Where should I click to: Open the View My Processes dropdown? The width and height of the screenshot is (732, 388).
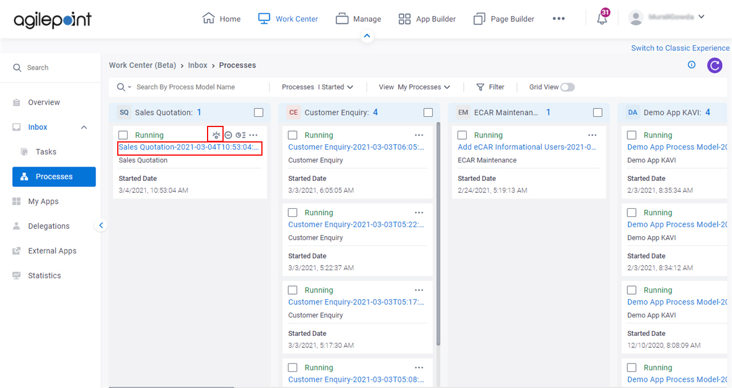415,87
